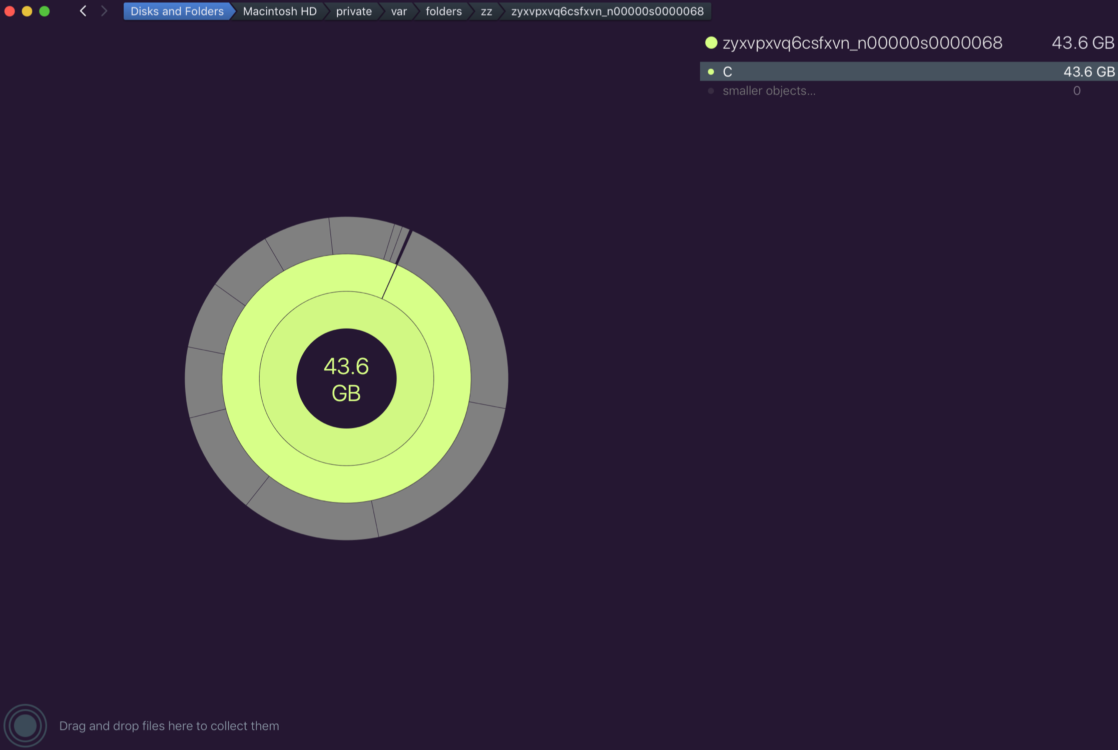
Task: Open the folders breadcrumb segment
Action: 443,11
